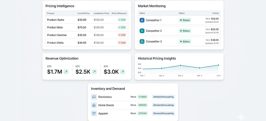Screen dimensions: 266x121
Task: Click the Revenue Optimization heading
Action: pyautogui.click(x=62, y=58)
